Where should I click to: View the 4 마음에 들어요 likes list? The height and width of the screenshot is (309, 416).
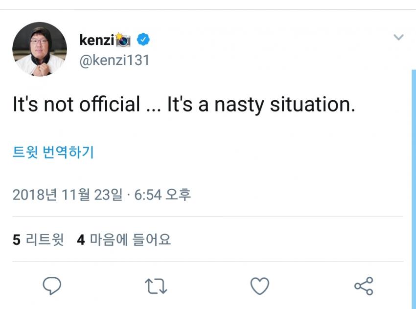tap(124, 240)
